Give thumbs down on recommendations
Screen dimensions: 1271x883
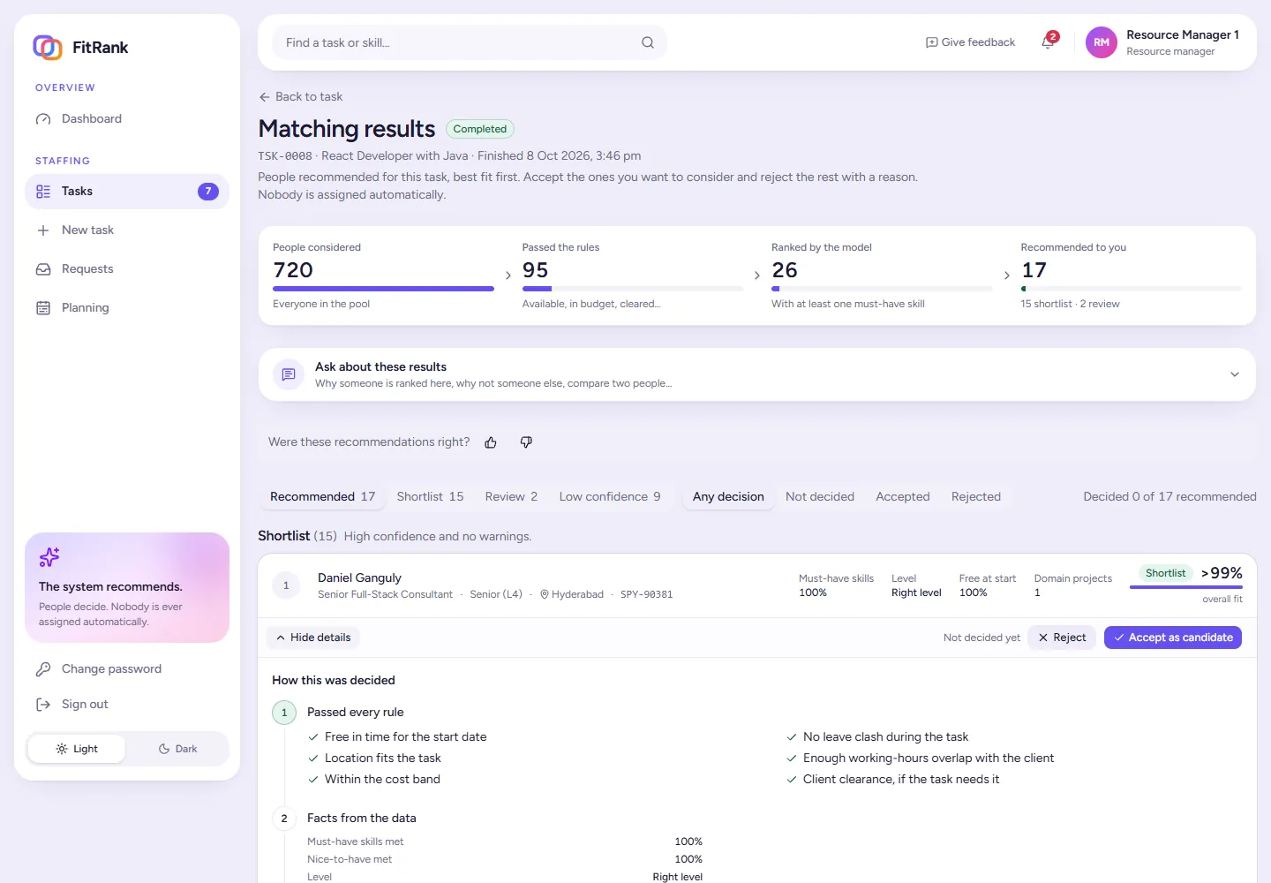click(526, 442)
